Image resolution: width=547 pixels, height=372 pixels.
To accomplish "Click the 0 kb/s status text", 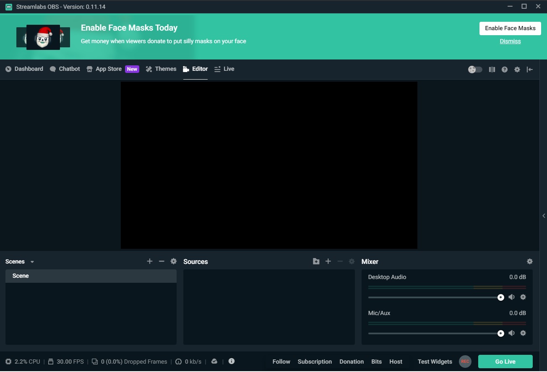I will click(193, 362).
